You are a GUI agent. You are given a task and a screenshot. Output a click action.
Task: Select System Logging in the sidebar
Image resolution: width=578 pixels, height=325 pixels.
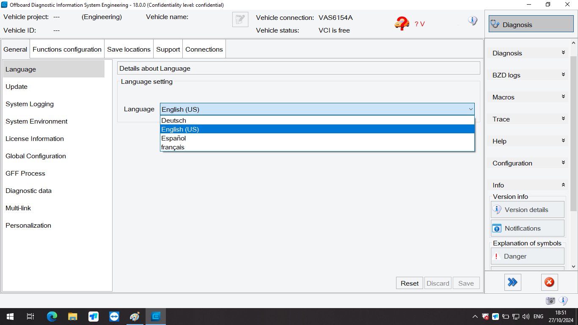coord(30,104)
